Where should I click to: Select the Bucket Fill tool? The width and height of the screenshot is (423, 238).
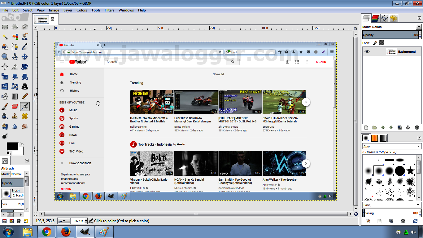coord(5,96)
